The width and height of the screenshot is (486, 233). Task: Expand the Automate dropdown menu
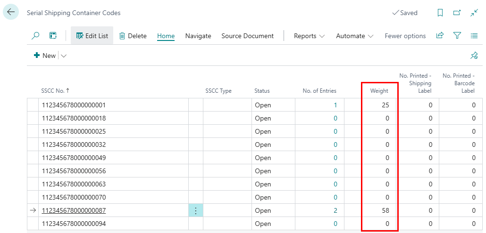pyautogui.click(x=354, y=36)
